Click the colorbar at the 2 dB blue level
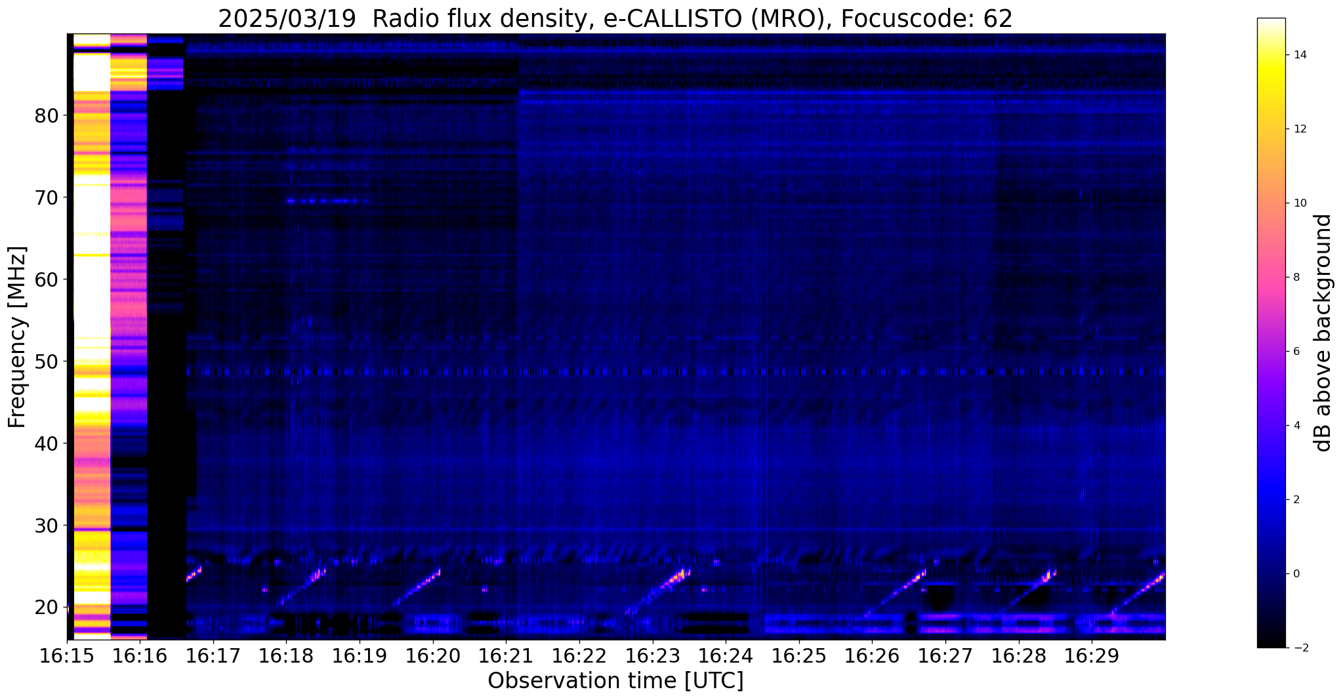The image size is (1343, 700). coord(1271,499)
